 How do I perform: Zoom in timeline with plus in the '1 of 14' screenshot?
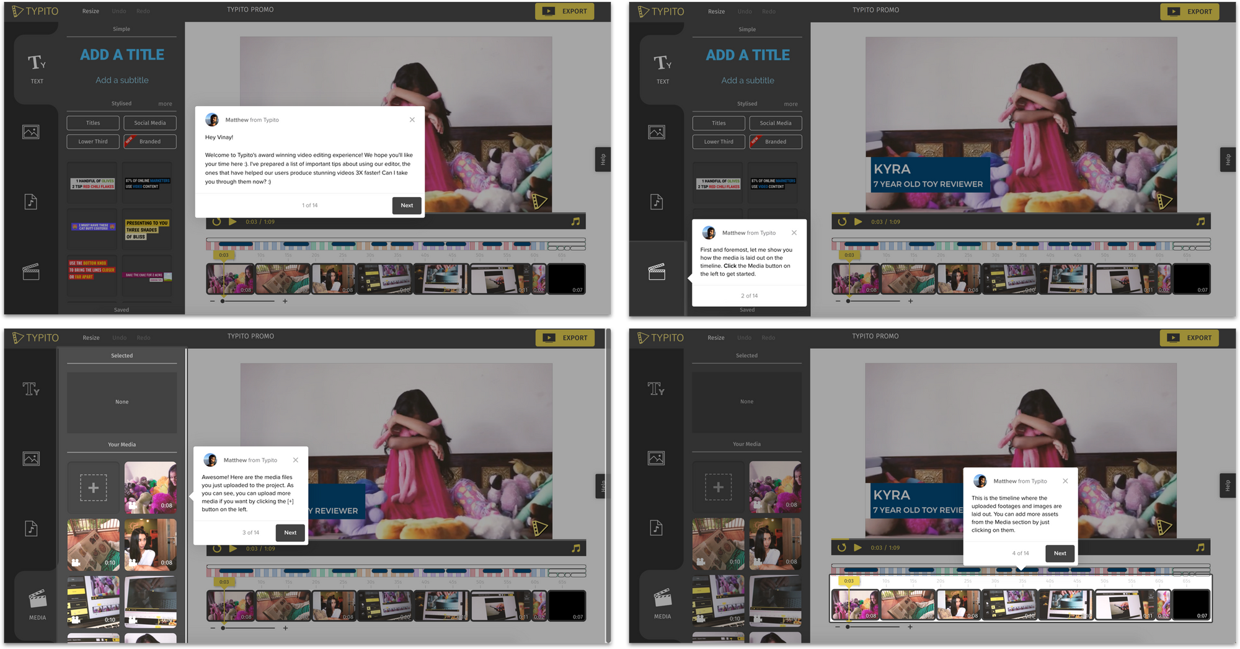pos(285,301)
